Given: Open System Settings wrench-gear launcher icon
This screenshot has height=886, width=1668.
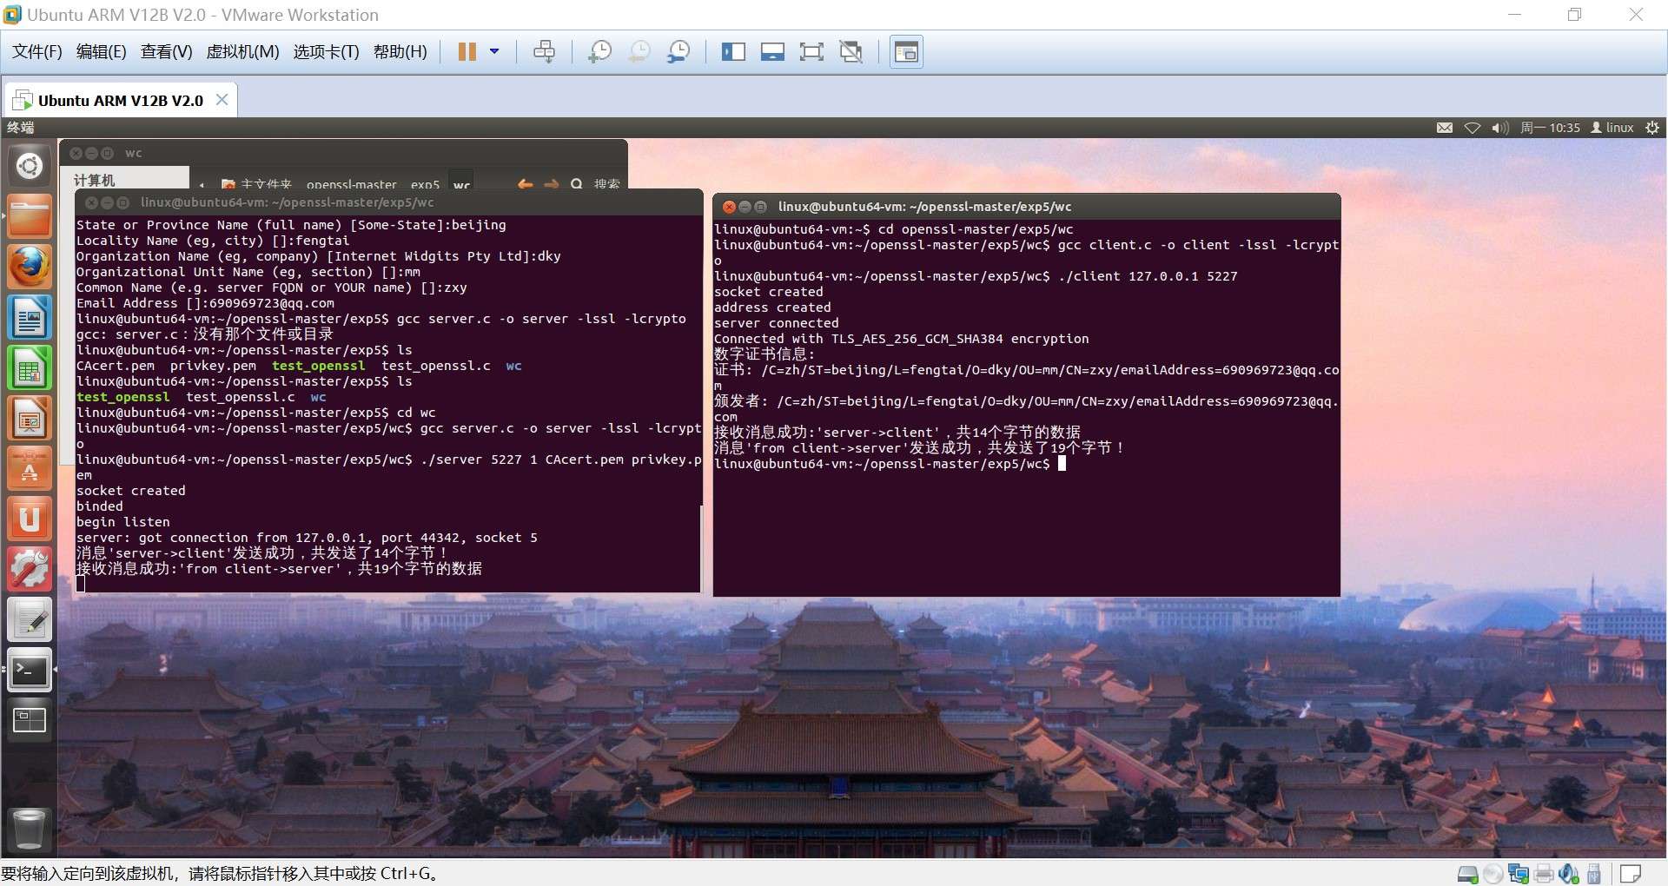Looking at the screenshot, I should tap(30, 569).
